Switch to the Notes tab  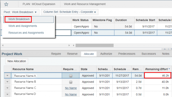coord(166,54)
